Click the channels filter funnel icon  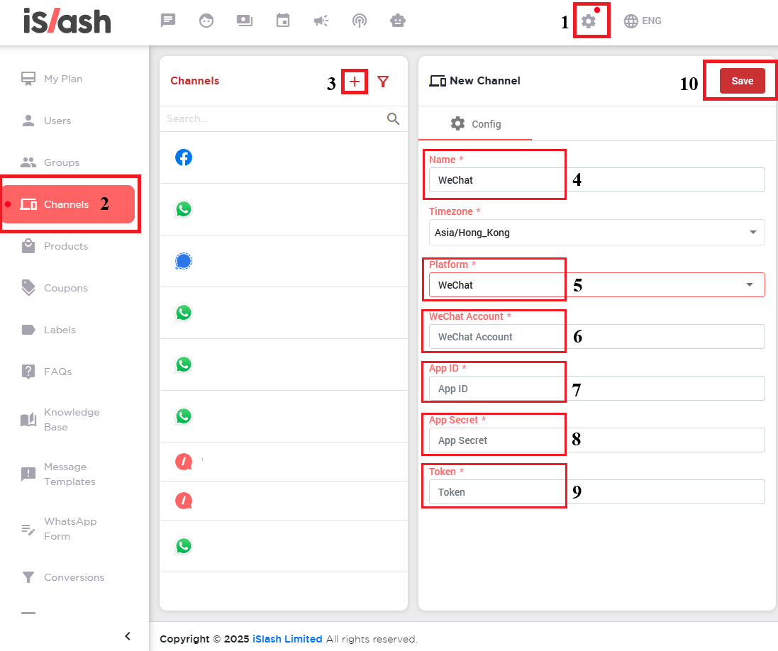pos(383,82)
